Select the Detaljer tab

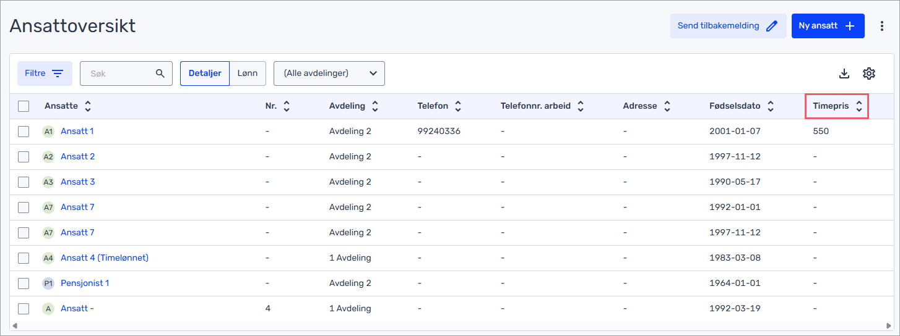pos(205,73)
